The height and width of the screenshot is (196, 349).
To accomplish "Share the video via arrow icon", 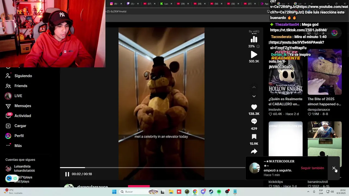I will tap(254, 151).
